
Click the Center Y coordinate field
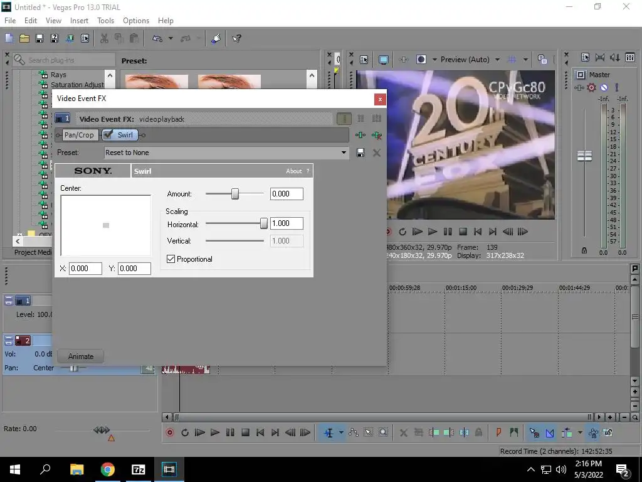[134, 269]
